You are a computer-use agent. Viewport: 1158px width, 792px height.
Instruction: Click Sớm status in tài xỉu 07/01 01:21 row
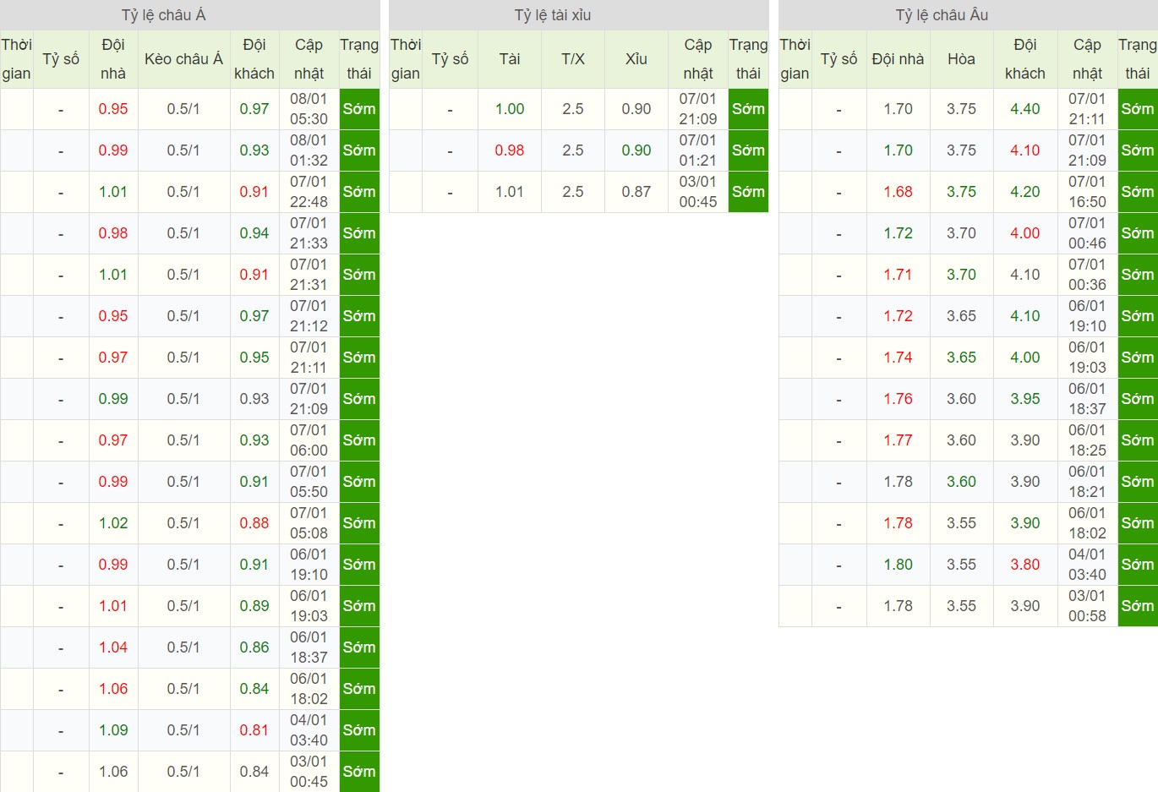tap(748, 150)
